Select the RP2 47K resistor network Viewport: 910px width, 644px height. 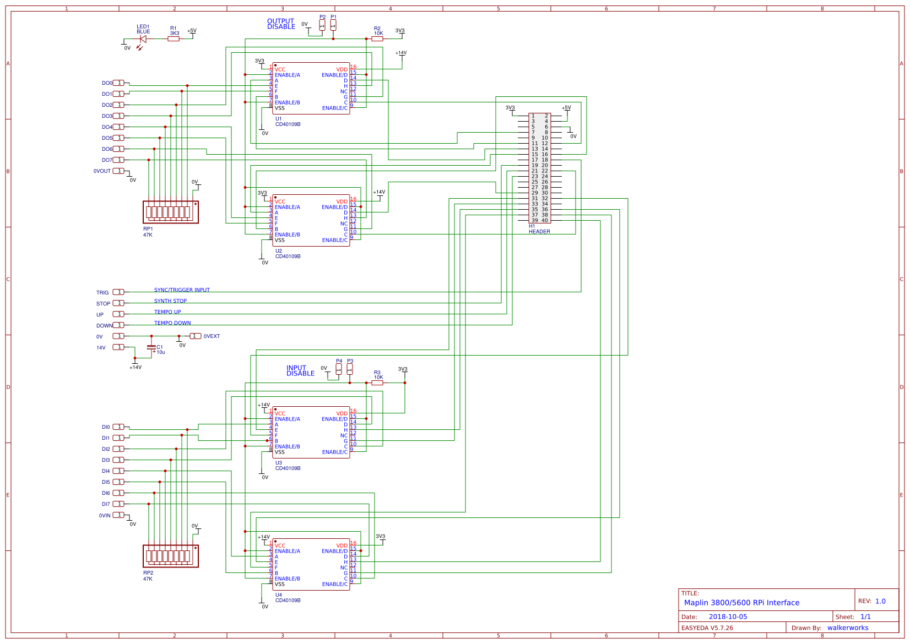pos(171,557)
